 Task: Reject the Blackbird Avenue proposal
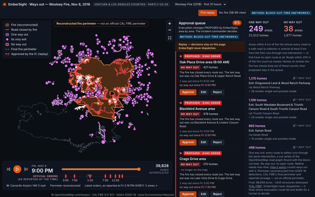pyautogui.click(x=217, y=142)
